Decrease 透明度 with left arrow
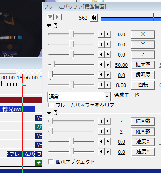 [101, 75]
